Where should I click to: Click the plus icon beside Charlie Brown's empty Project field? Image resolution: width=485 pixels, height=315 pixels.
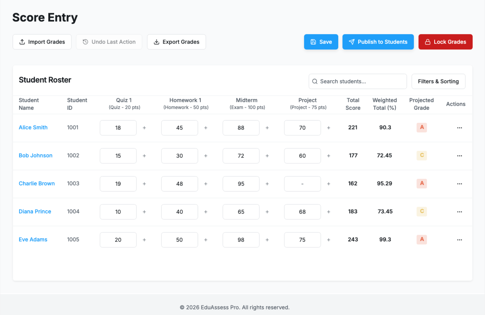pos(328,184)
